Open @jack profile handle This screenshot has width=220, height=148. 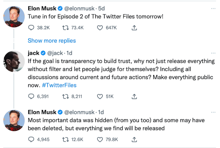click(55, 53)
